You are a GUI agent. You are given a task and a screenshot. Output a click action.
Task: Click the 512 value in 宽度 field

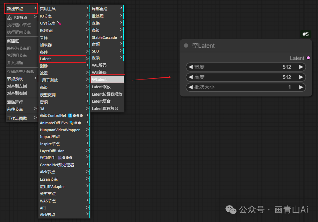coord(287,67)
